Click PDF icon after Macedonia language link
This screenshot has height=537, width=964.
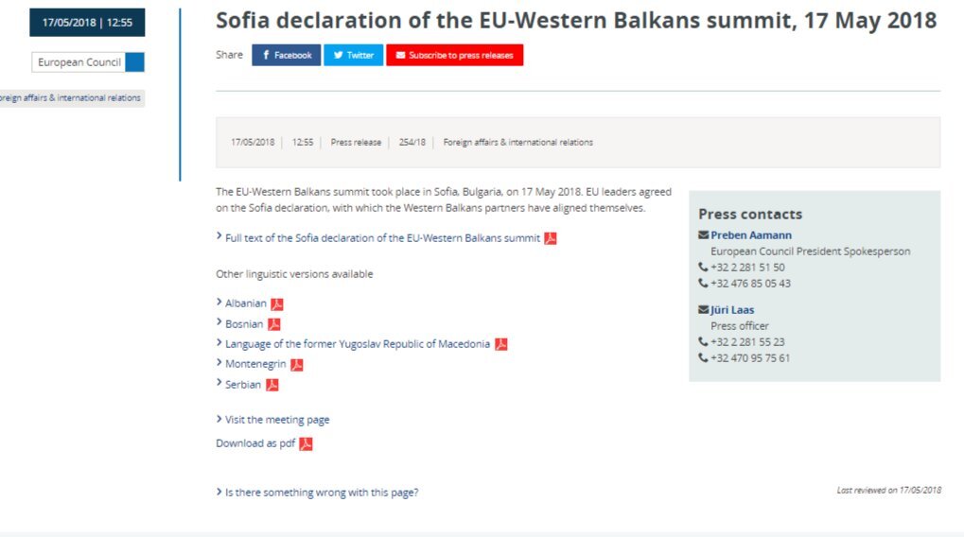[x=501, y=345]
